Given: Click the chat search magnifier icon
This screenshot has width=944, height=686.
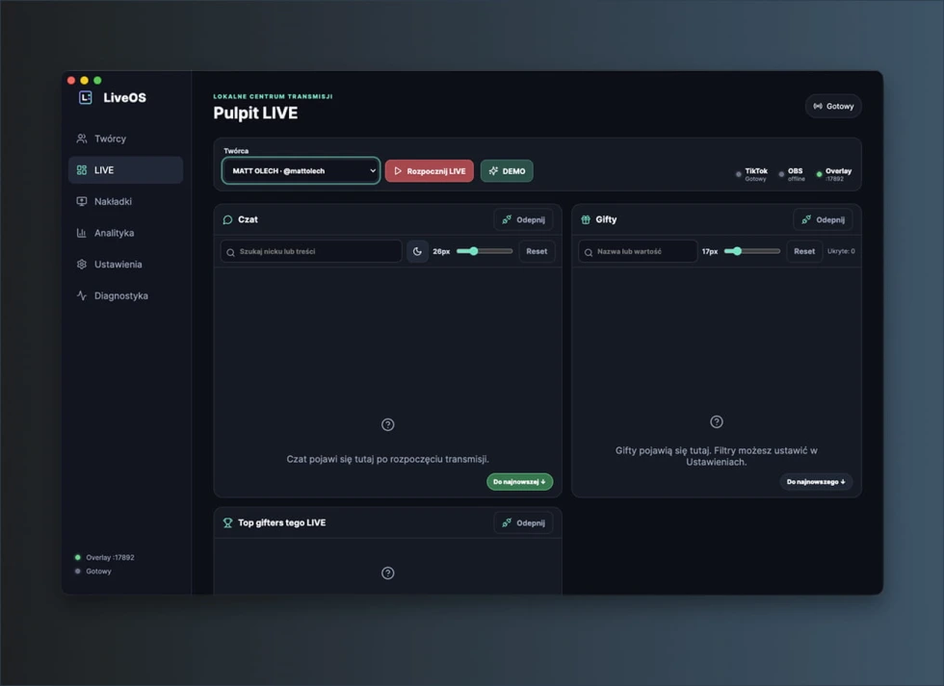Looking at the screenshot, I should pos(230,252).
